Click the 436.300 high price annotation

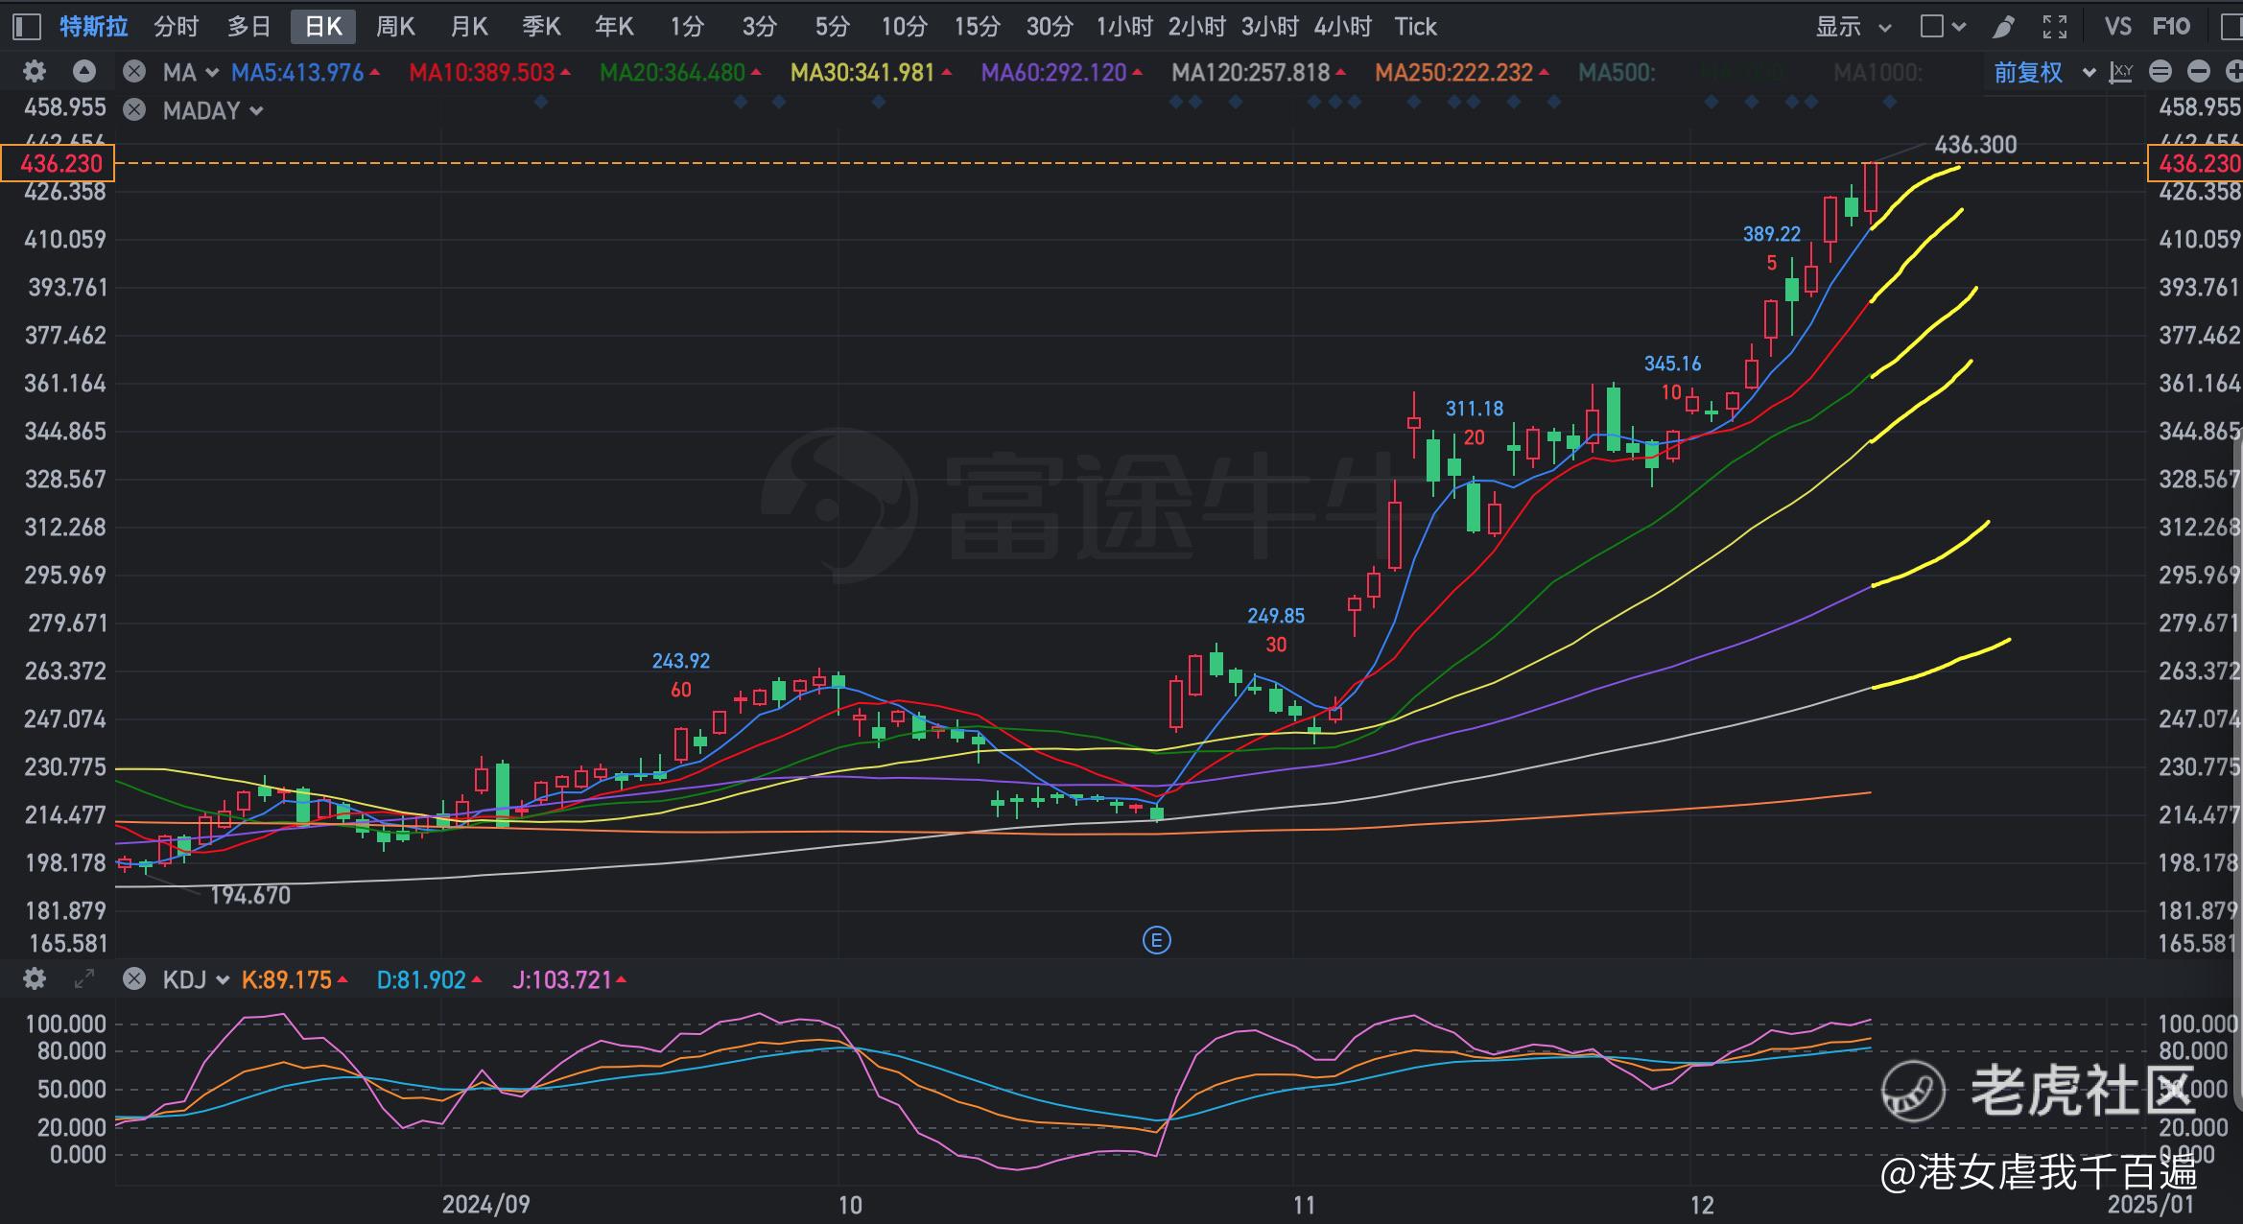pyautogui.click(x=1974, y=145)
